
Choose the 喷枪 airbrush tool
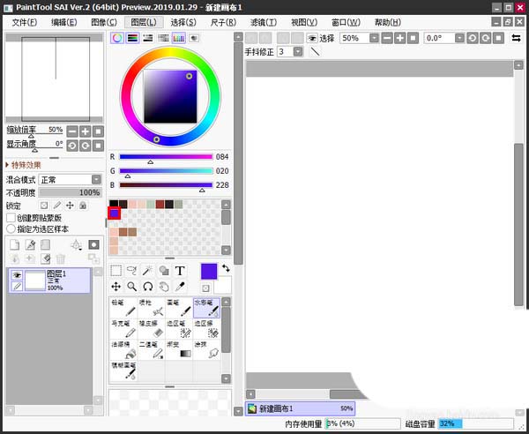pyautogui.click(x=151, y=308)
